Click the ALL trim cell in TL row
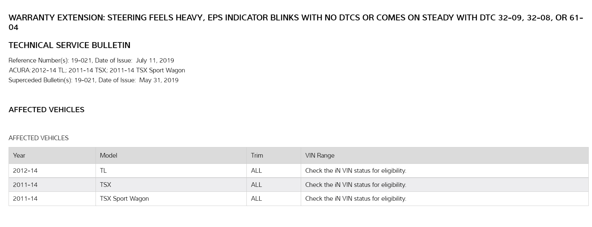This screenshot has width=592, height=227. [x=256, y=170]
